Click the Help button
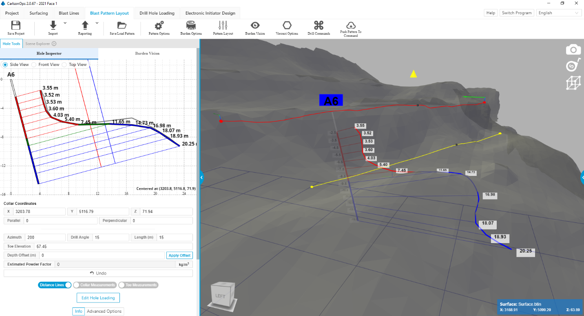 tap(491, 13)
